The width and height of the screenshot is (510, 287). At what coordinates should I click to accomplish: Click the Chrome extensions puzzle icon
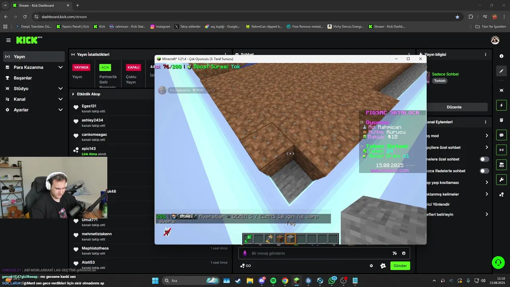(471, 17)
